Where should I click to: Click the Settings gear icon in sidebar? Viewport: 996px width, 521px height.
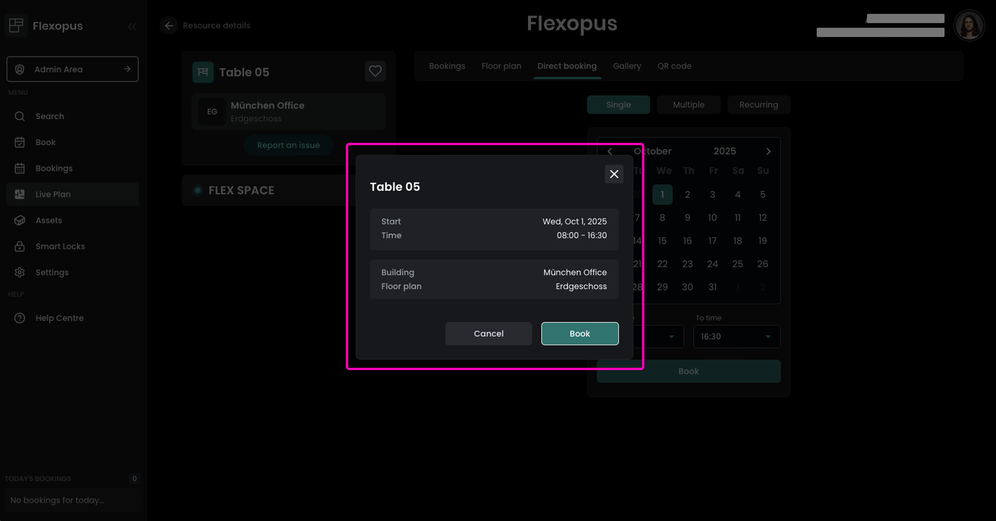20,272
